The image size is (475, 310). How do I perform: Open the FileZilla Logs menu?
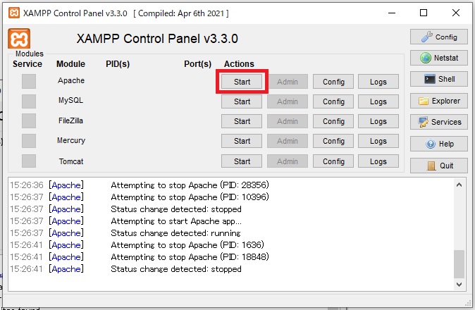[x=378, y=121]
